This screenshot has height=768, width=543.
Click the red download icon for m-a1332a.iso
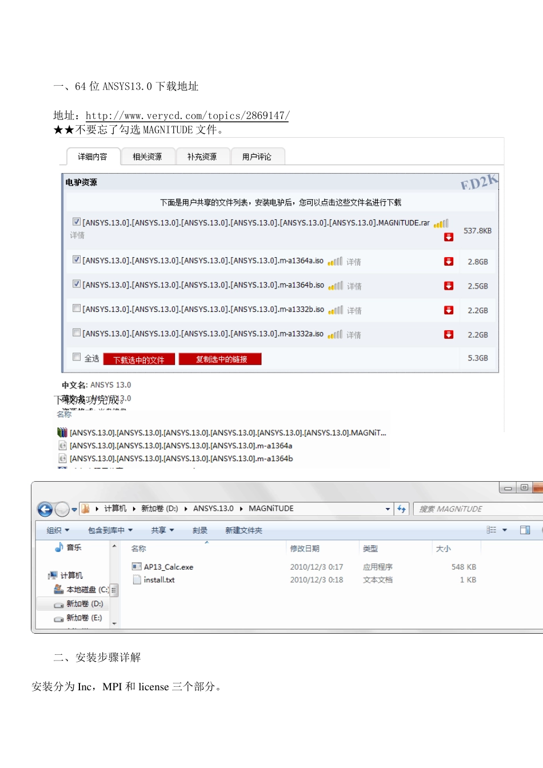coord(449,334)
